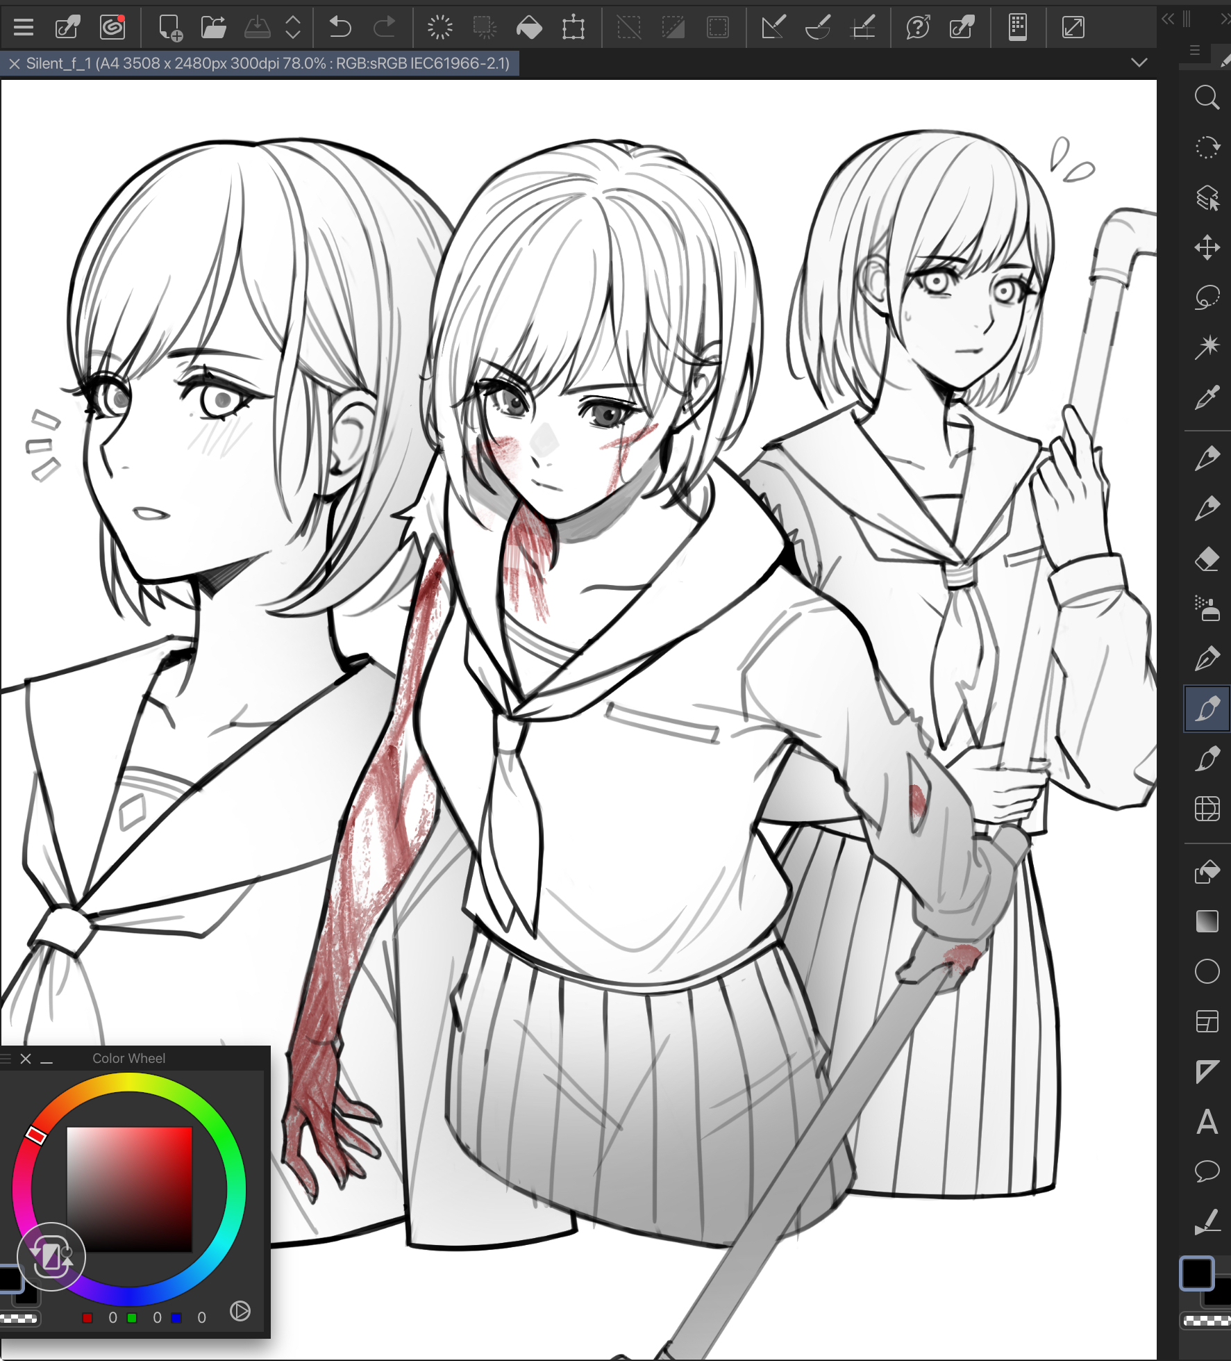Click the round color-space switch button
This screenshot has width=1231, height=1361.
51,1257
